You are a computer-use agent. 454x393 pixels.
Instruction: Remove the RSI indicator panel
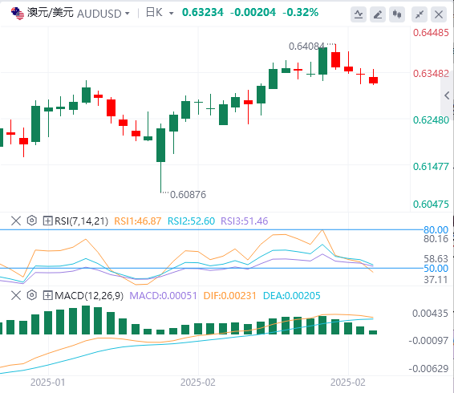tap(16, 221)
